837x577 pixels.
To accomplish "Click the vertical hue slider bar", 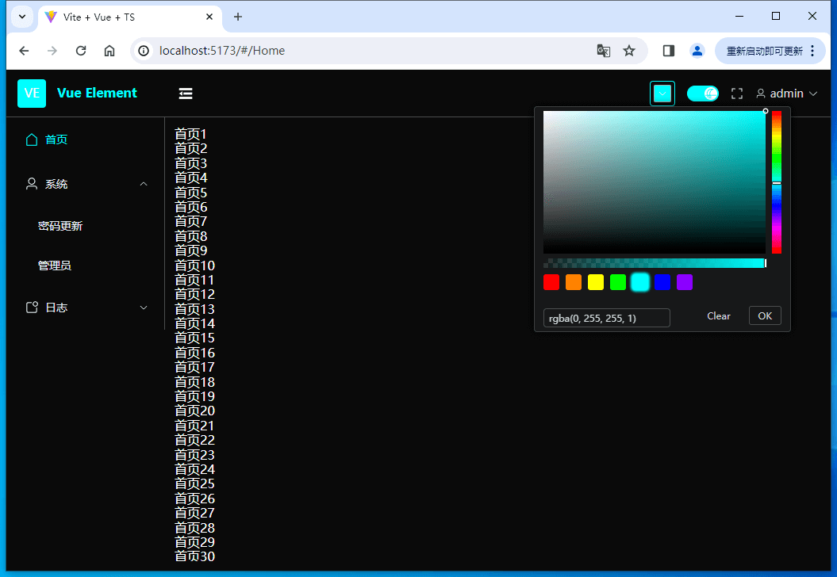I will [777, 182].
